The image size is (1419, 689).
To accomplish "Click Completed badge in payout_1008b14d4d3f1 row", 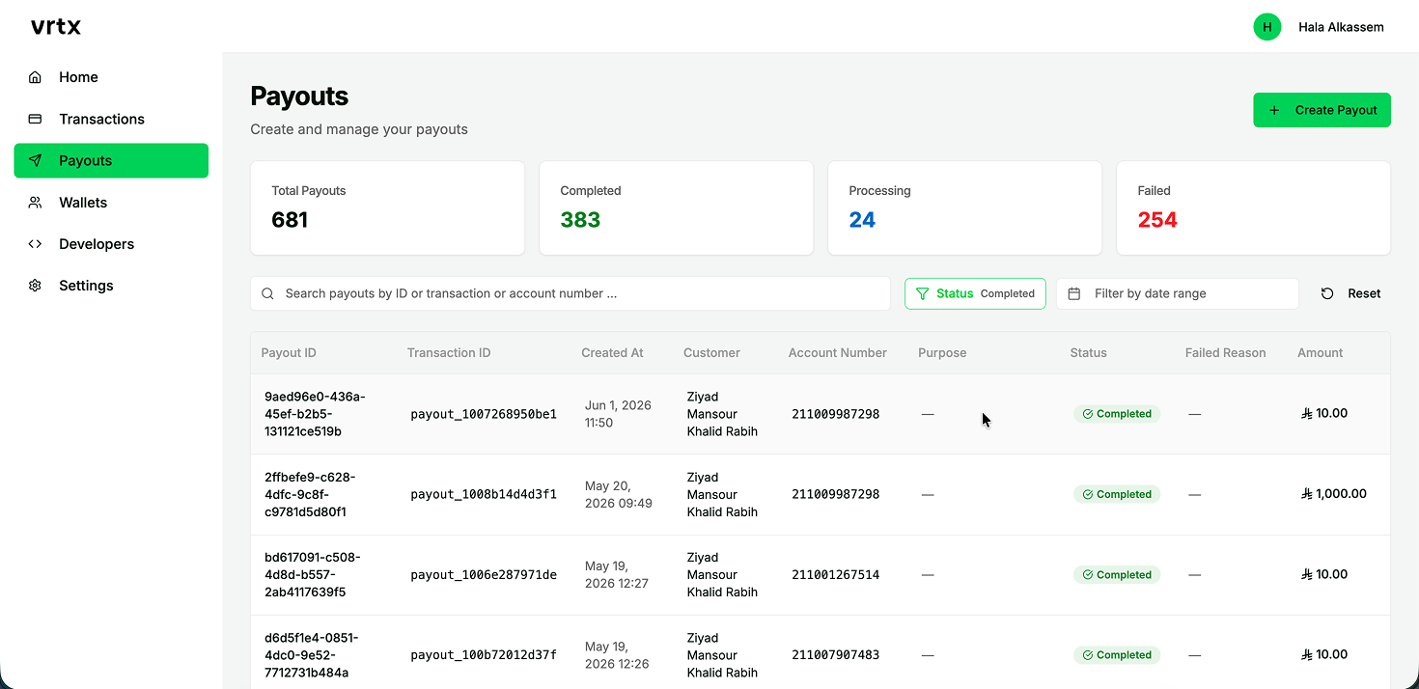I will (1117, 494).
